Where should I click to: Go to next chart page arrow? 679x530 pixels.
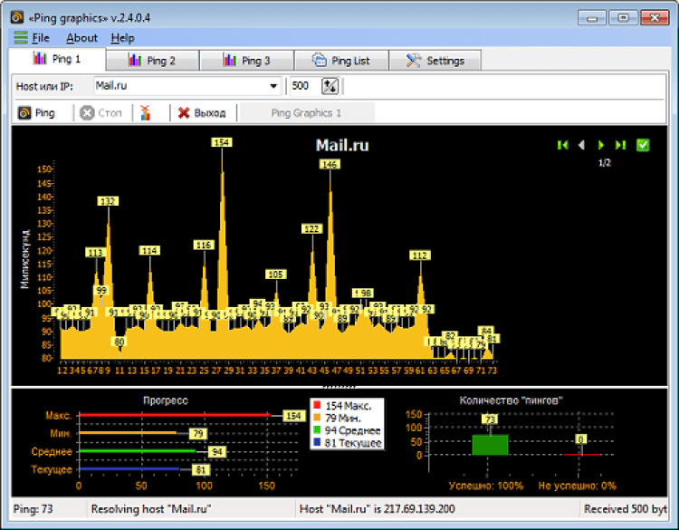(x=601, y=145)
